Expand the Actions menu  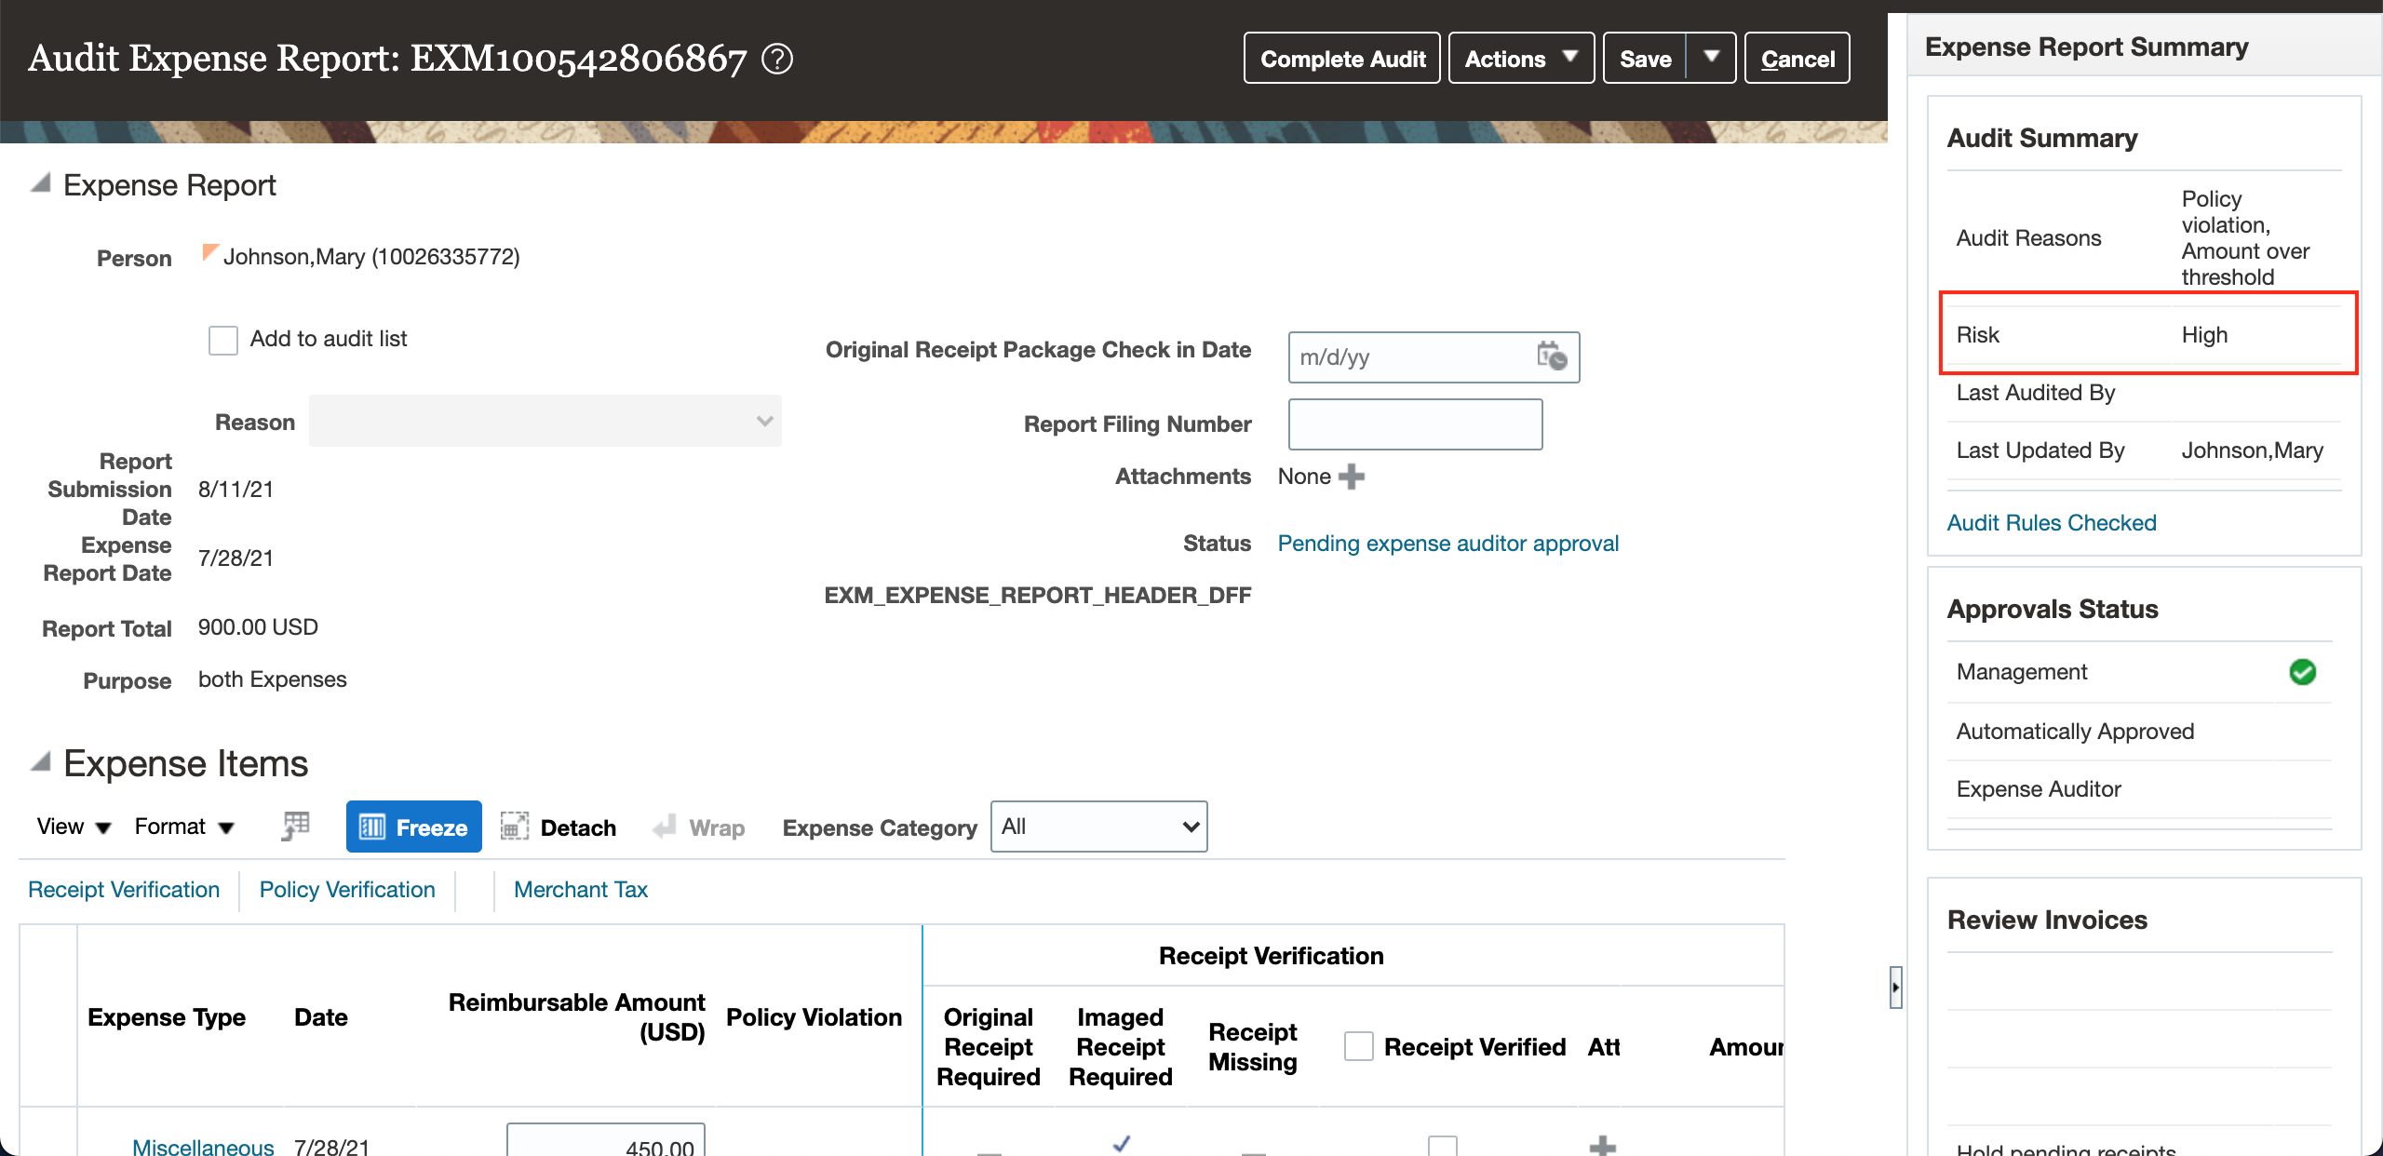pos(1520,58)
